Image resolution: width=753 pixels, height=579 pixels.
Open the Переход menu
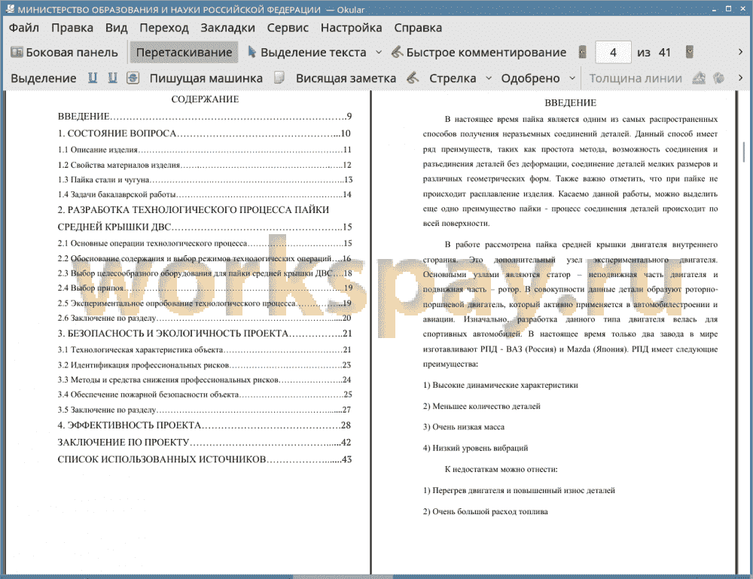click(x=163, y=28)
